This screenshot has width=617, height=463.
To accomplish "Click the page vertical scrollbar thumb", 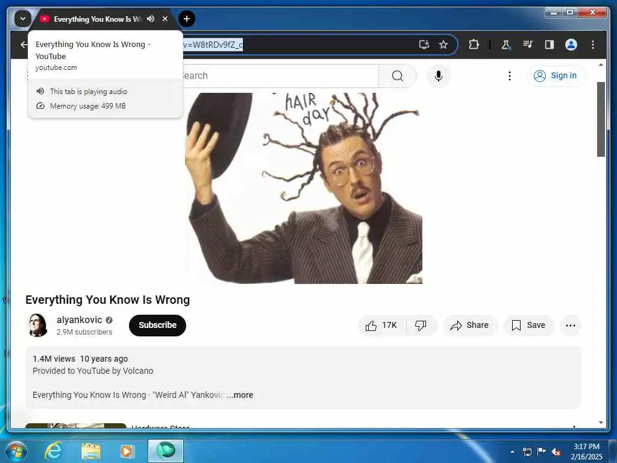I will click(601, 119).
